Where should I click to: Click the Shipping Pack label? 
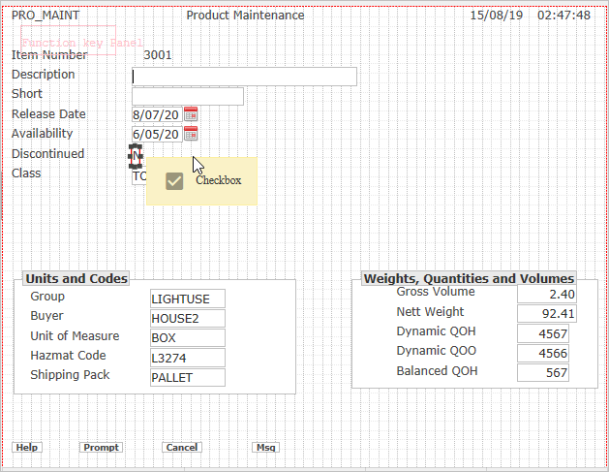point(70,375)
